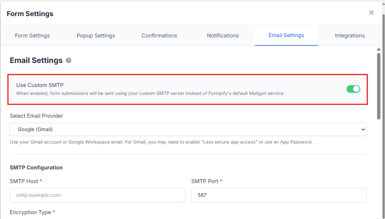
Task: Disable the Use Custom SMTP toggle
Action: (353, 89)
